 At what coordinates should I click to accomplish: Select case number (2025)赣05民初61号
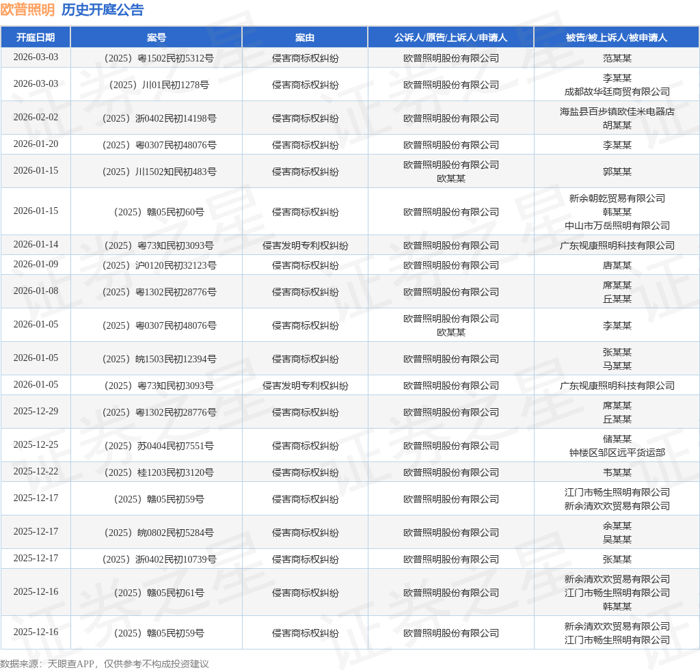[159, 593]
